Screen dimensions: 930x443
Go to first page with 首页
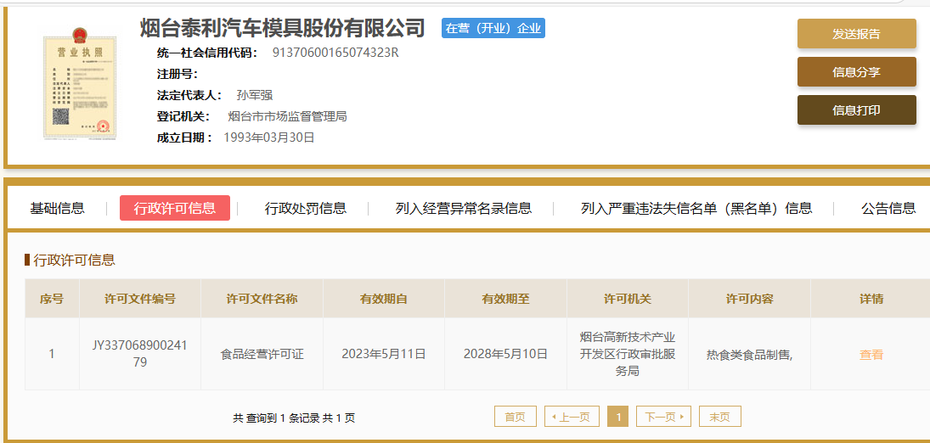point(516,417)
